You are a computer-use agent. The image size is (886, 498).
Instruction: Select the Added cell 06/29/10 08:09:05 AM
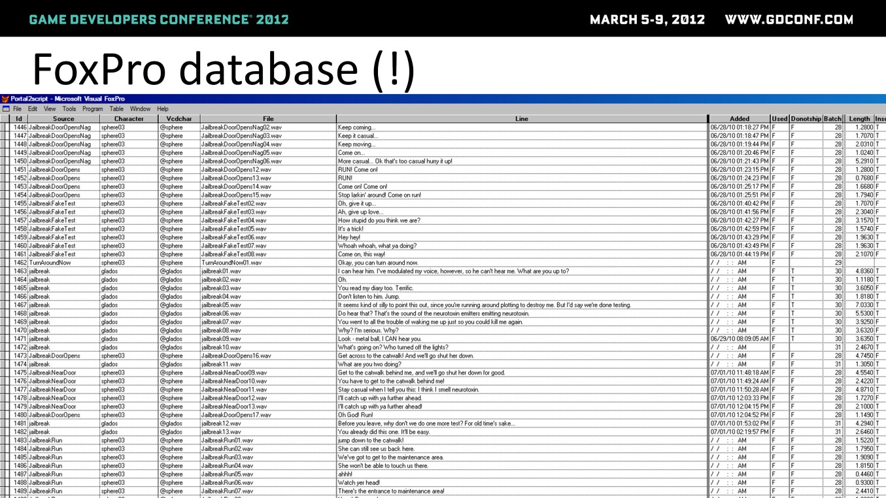740,339
